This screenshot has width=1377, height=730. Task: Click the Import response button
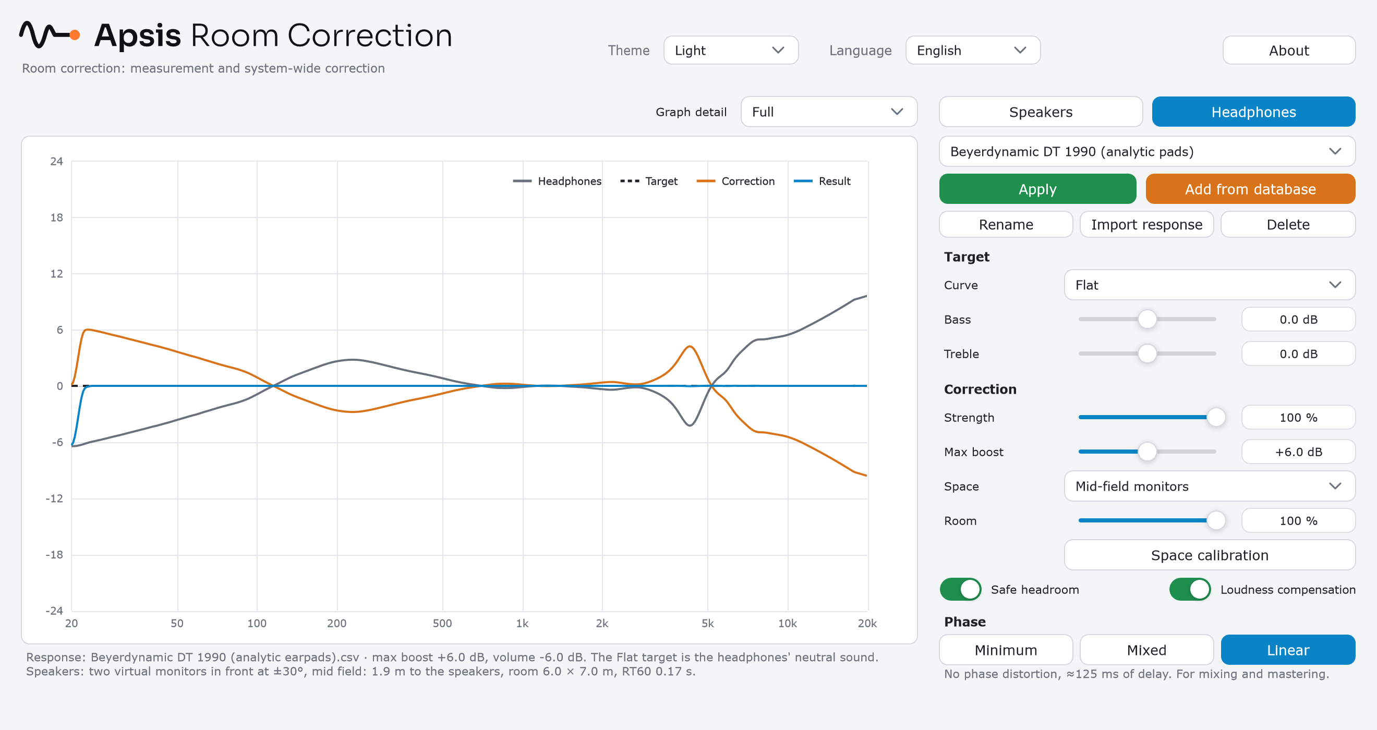click(x=1146, y=224)
